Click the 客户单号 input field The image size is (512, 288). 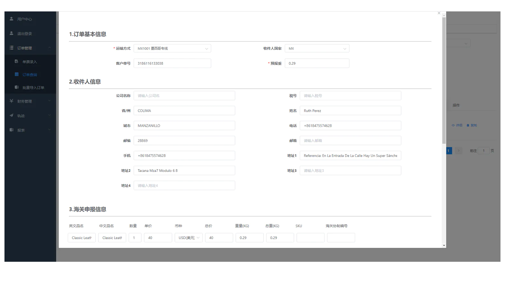click(172, 63)
